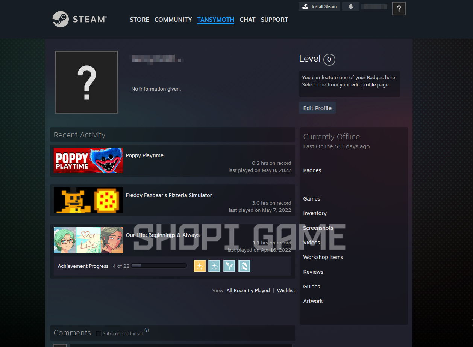
Task: Open the COMMUNITY menu
Action: [173, 20]
